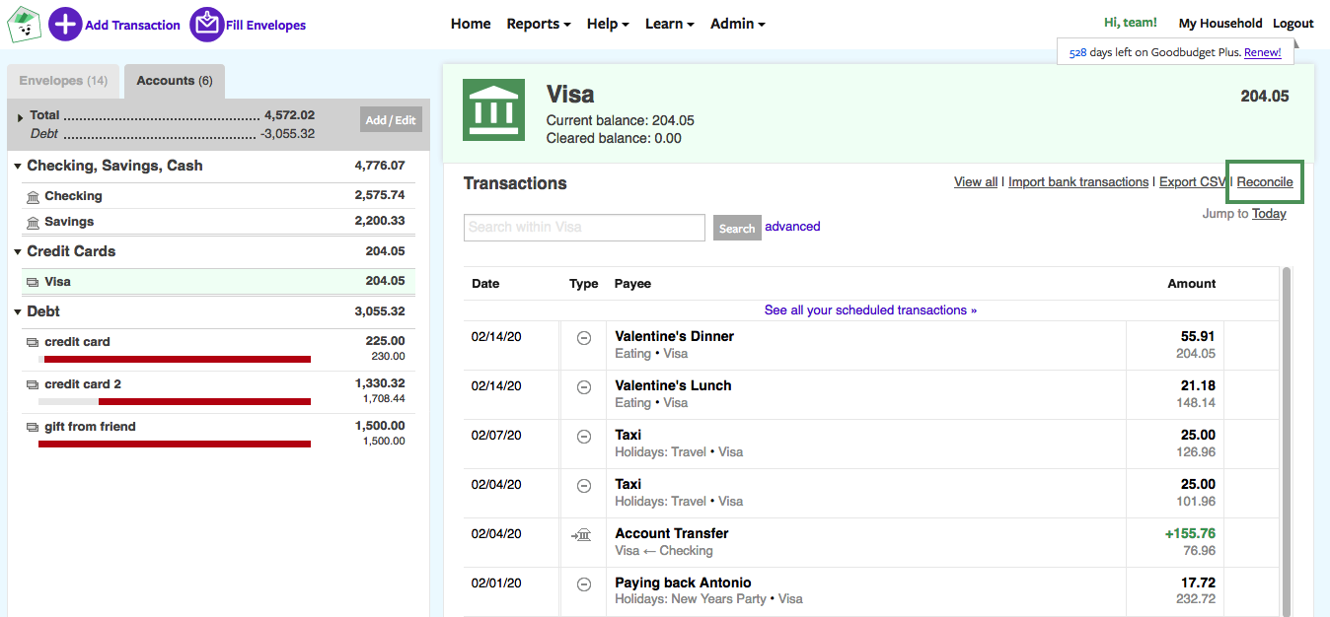Open the Admin dropdown menu
This screenshot has height=617, width=1330.
point(737,24)
